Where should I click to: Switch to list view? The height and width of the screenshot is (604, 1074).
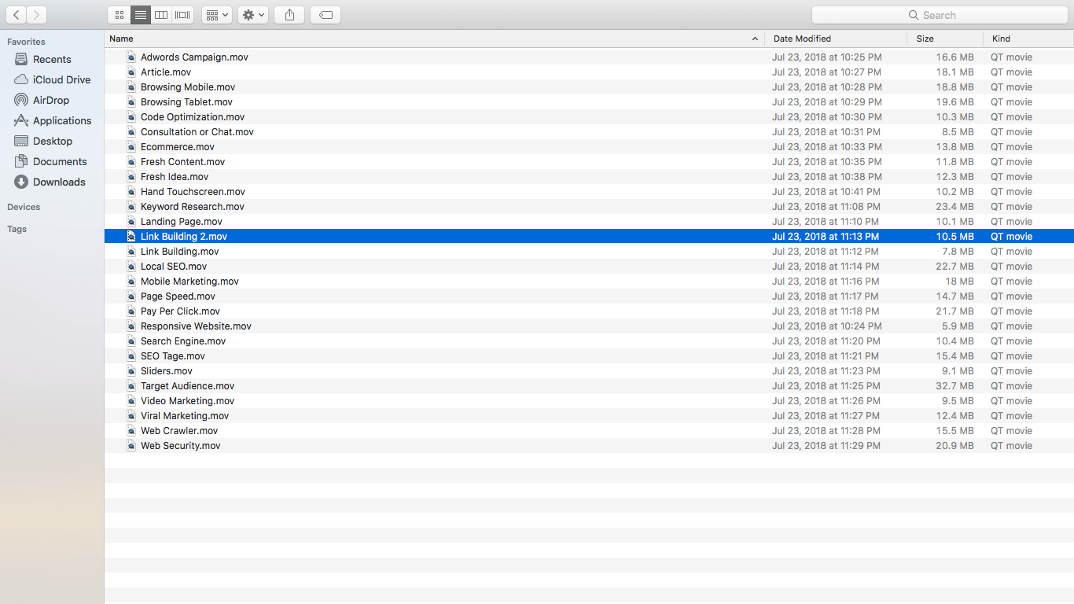(x=141, y=15)
